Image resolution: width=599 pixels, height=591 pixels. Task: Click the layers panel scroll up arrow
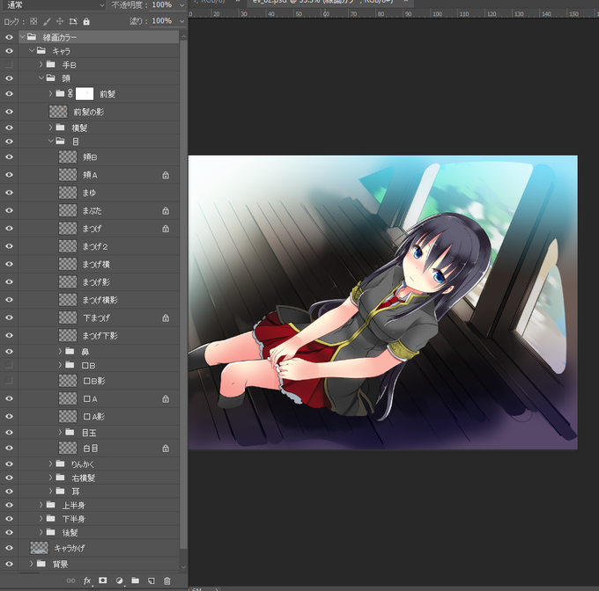(x=183, y=37)
